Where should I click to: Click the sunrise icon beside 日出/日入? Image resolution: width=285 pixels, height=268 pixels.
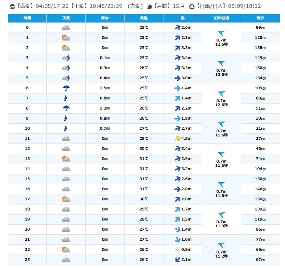(192, 7)
